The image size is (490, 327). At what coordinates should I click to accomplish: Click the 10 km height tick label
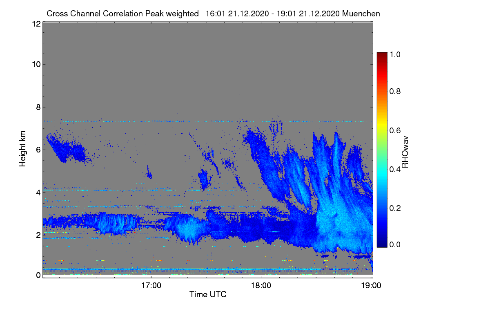pyautogui.click(x=36, y=64)
